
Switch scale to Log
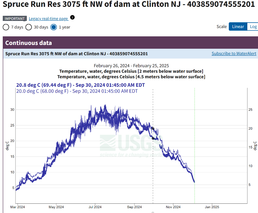pyautogui.click(x=253, y=27)
